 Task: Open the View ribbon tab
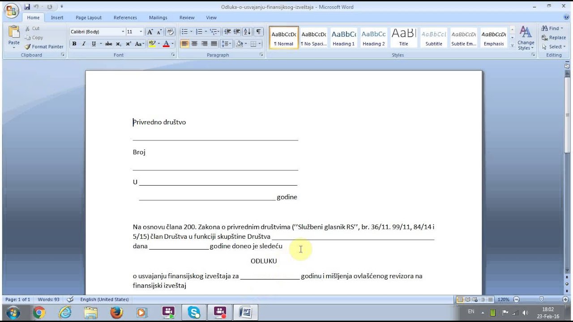211,17
